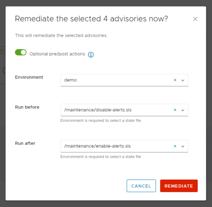212x207 pixels.
Task: Click the /maintenance/enable-alerts.sls field text
Action: (97, 146)
